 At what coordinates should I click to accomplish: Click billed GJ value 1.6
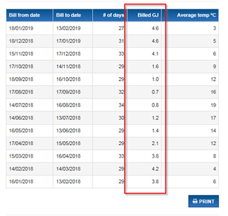(x=155, y=67)
